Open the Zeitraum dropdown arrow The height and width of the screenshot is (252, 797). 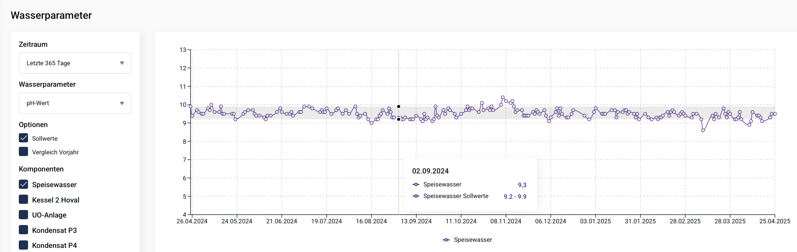click(x=122, y=63)
